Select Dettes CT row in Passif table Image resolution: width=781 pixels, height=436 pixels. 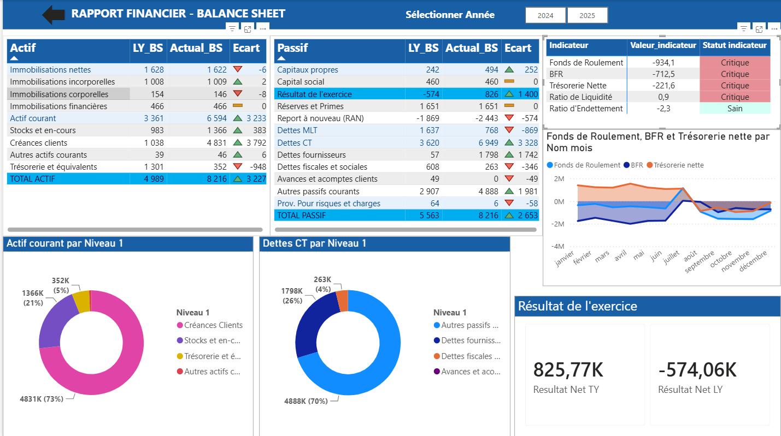pyautogui.click(x=407, y=142)
